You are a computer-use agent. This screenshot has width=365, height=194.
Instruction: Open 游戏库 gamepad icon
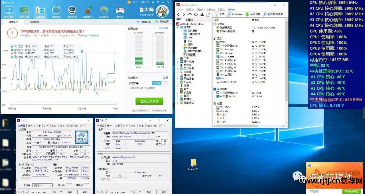coord(120,11)
